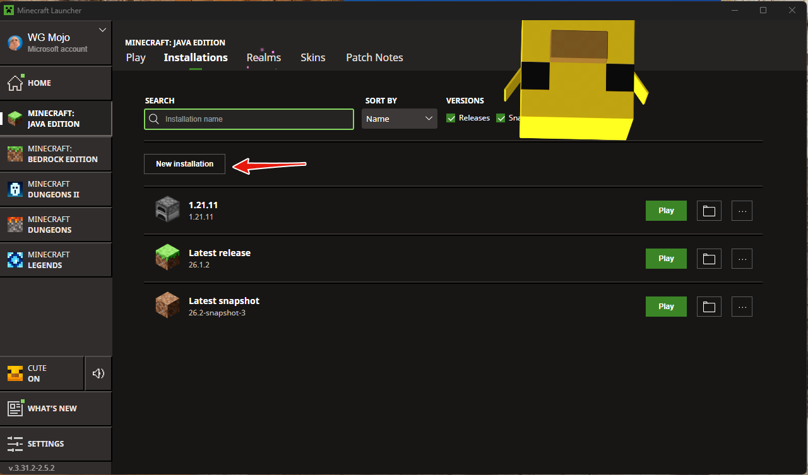This screenshot has height=475, width=808.
Task: Open folder for Latest snapshot installation
Action: [x=709, y=307]
